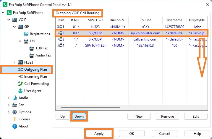
Task: Click the horizontal scrollbar of the rules list
Action: tap(90, 108)
